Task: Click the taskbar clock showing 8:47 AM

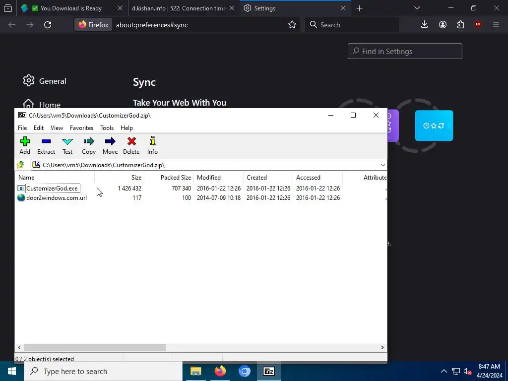Action: [x=489, y=371]
